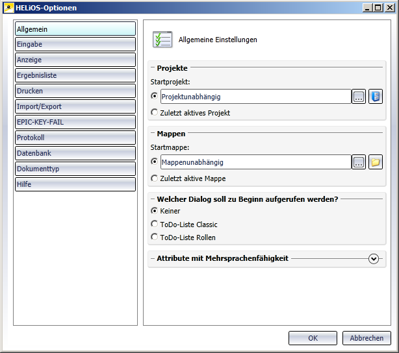The width and height of the screenshot is (399, 353).
Task: Browse for Startmappe with ellipsis button
Action: 359,162
